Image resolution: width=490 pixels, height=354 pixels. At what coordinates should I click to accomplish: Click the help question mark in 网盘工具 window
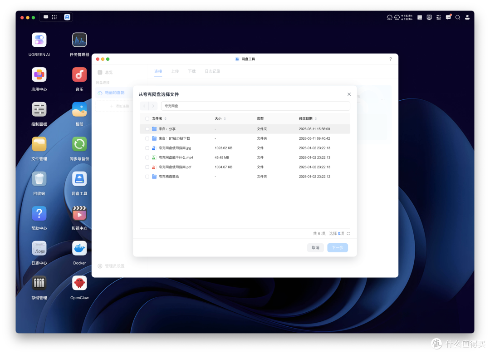coord(390,59)
